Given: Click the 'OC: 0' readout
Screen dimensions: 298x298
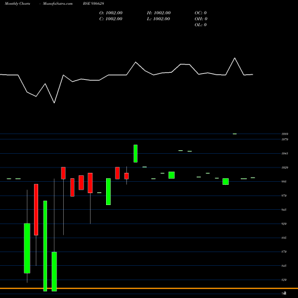Looking at the screenshot, I should pos(201,13).
